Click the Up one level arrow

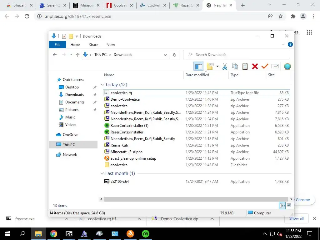[x=77, y=55]
